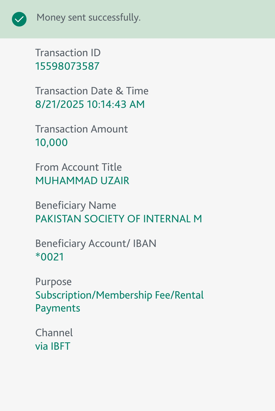Tap the masked account number *0021
The height and width of the screenshot is (411, 275).
pyautogui.click(x=50, y=257)
